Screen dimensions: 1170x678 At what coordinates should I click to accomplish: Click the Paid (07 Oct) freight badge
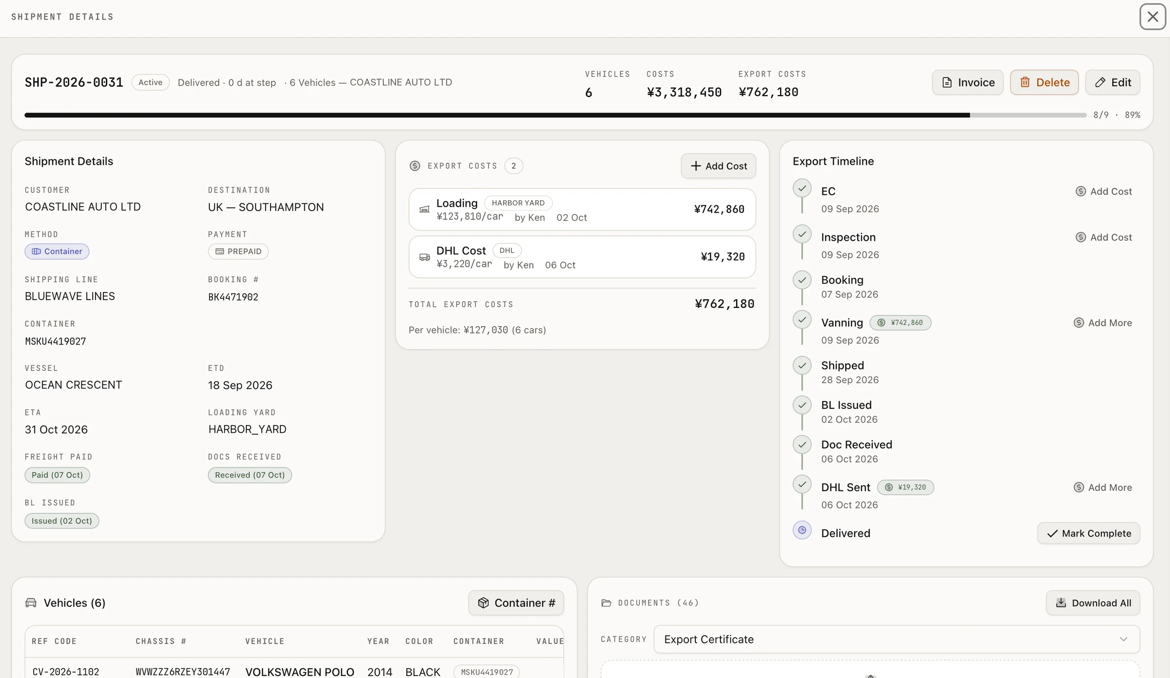(x=58, y=475)
